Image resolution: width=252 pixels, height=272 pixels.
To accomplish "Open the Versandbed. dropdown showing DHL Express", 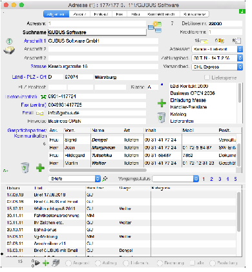I will 217,67.
